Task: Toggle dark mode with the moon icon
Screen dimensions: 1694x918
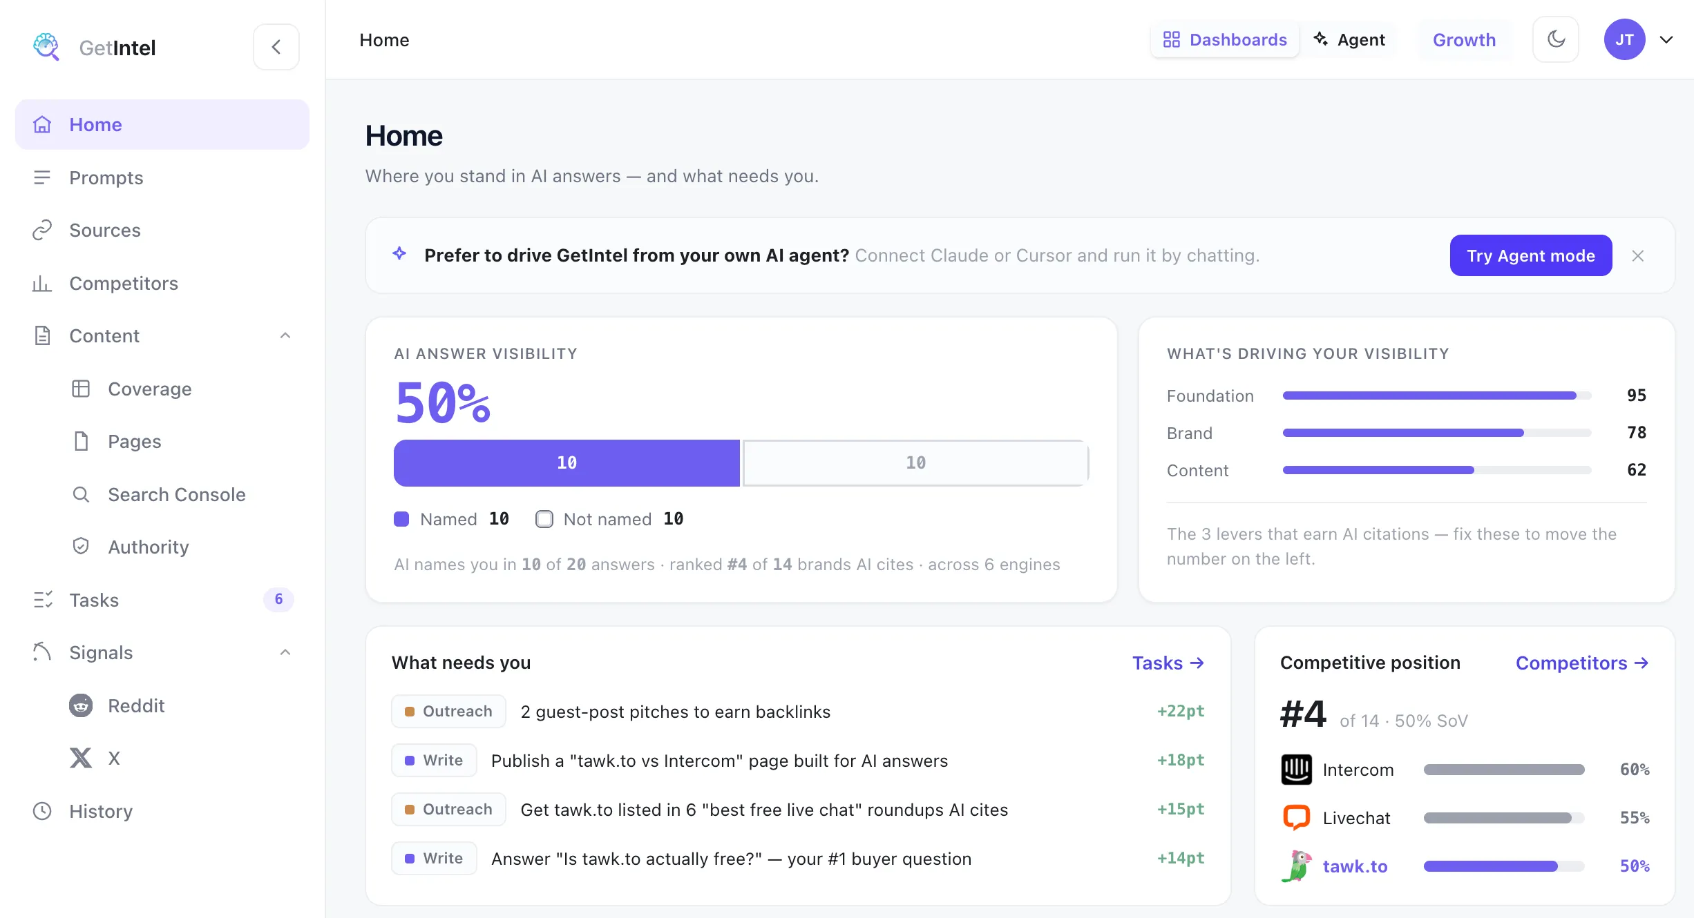Action: 1556,39
